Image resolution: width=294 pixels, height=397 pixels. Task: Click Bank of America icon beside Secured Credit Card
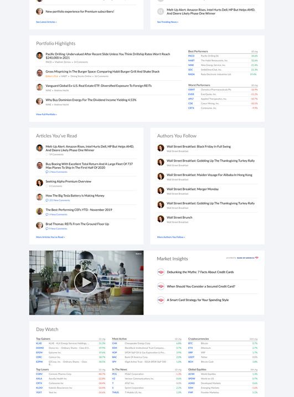pyautogui.click(x=161, y=286)
